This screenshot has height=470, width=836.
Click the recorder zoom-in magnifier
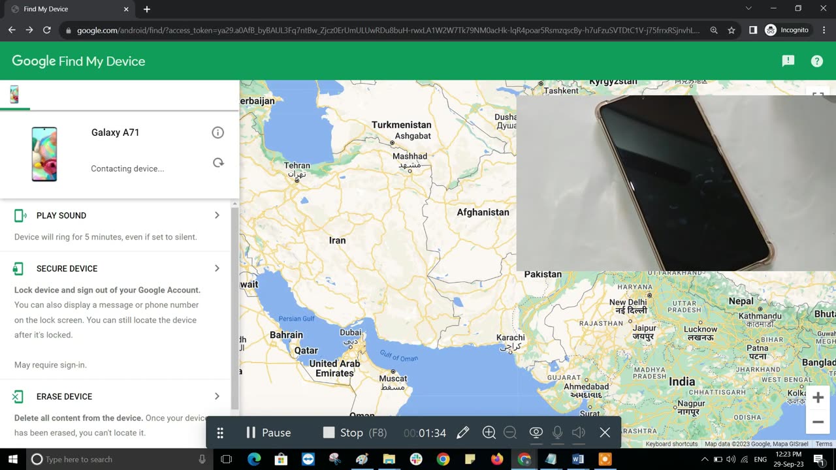(489, 433)
